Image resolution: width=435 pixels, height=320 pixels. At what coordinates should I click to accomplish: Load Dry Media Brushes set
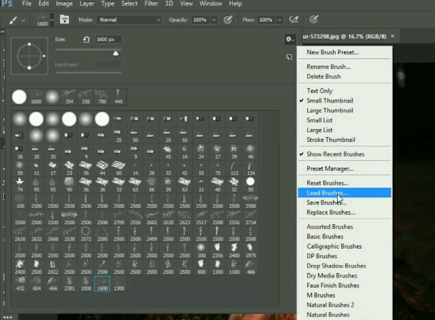tap(332, 276)
